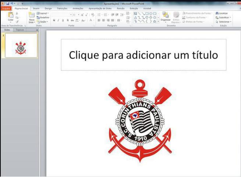Screen dimensions: 241x177
Task: Click the Colar paste icon
Action: (11, 15)
